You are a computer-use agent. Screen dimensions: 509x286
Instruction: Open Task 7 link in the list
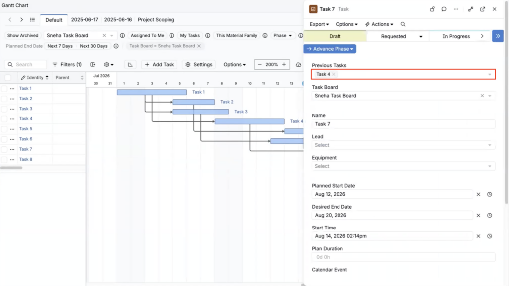point(26,149)
